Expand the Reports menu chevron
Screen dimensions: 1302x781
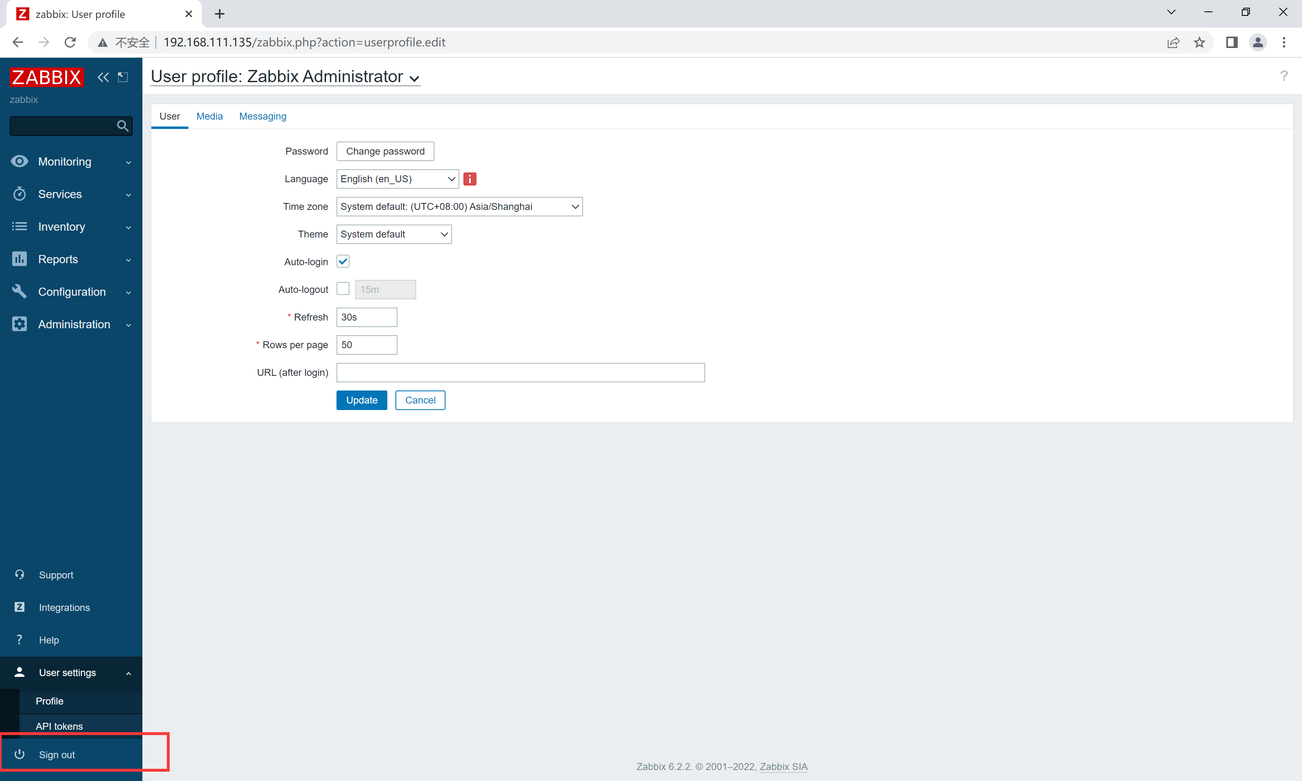click(129, 260)
